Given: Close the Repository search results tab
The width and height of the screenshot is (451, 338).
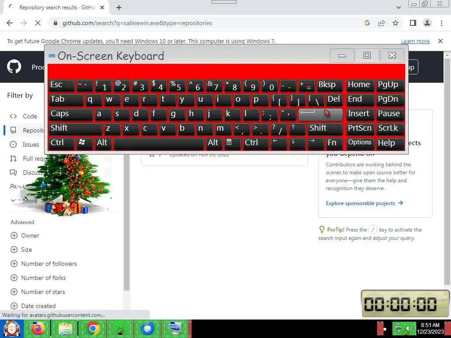Looking at the screenshot, I should coord(102,7).
